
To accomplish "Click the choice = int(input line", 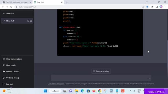I will [91, 46].
